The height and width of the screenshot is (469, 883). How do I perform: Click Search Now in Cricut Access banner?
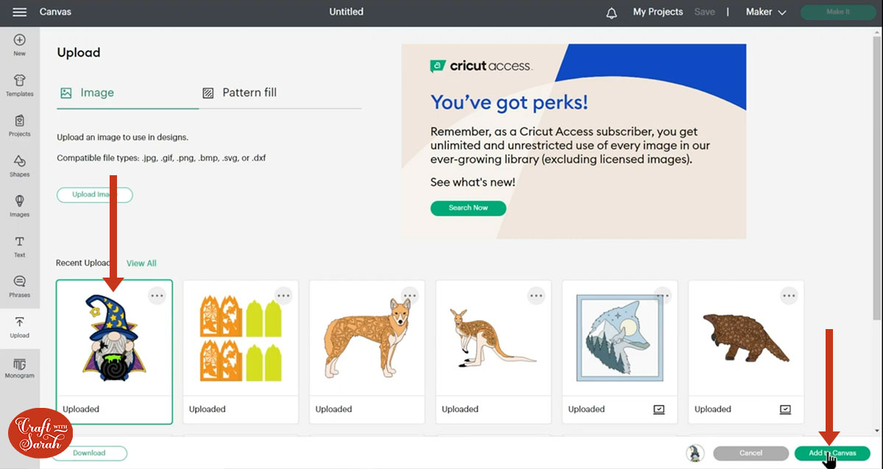[x=468, y=208]
